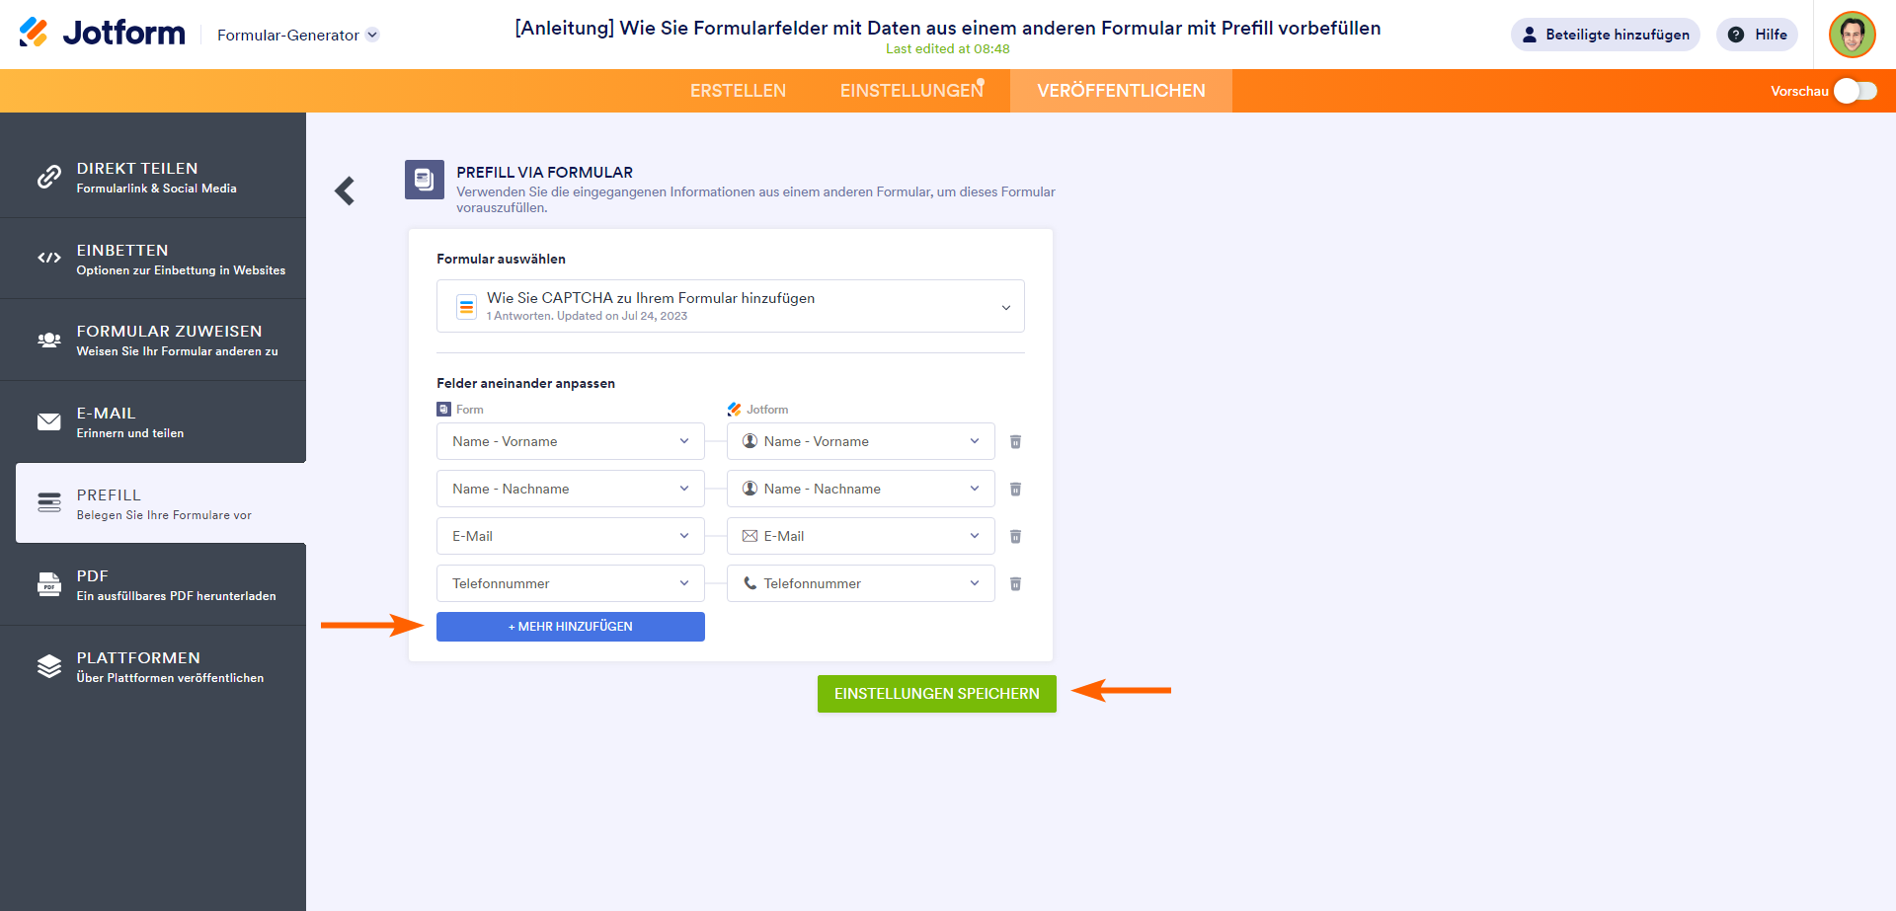Open the user profile avatar
Screen dimensions: 1896x911
click(x=1852, y=35)
